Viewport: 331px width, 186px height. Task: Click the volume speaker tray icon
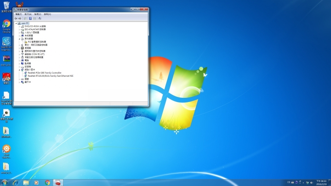pos(312,183)
